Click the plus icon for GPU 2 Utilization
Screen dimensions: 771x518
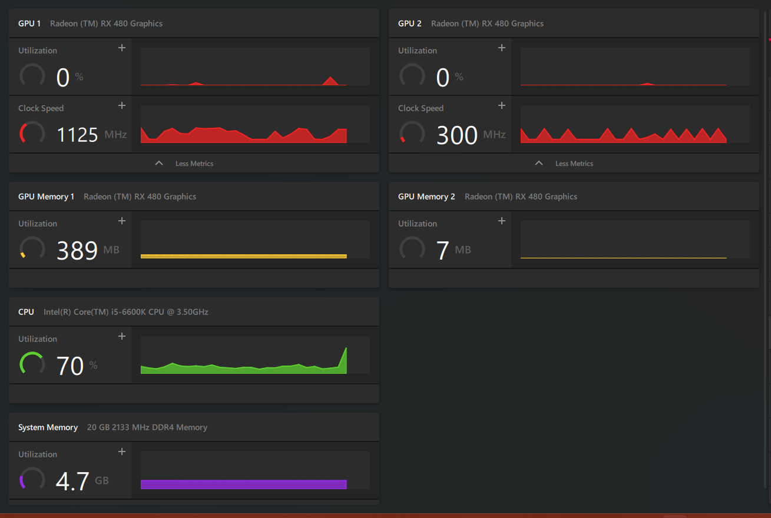(502, 48)
